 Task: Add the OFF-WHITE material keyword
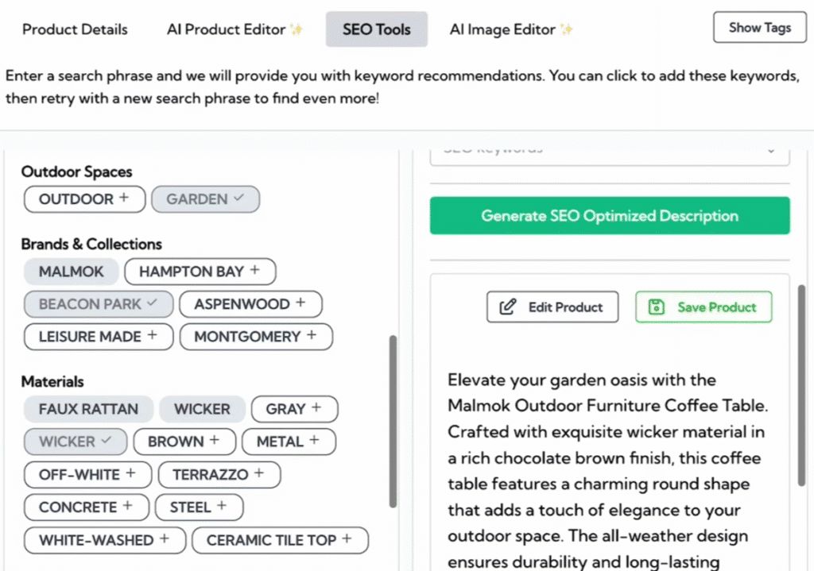point(87,475)
